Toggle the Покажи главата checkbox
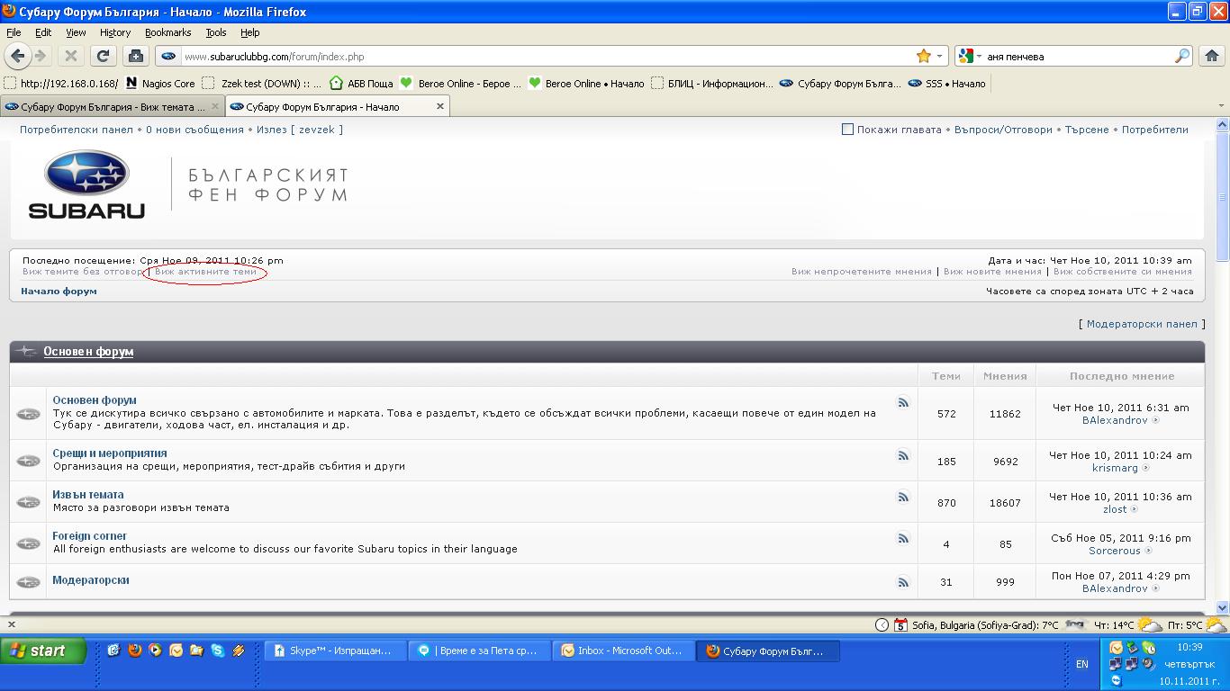This screenshot has height=691, width=1230. click(847, 130)
